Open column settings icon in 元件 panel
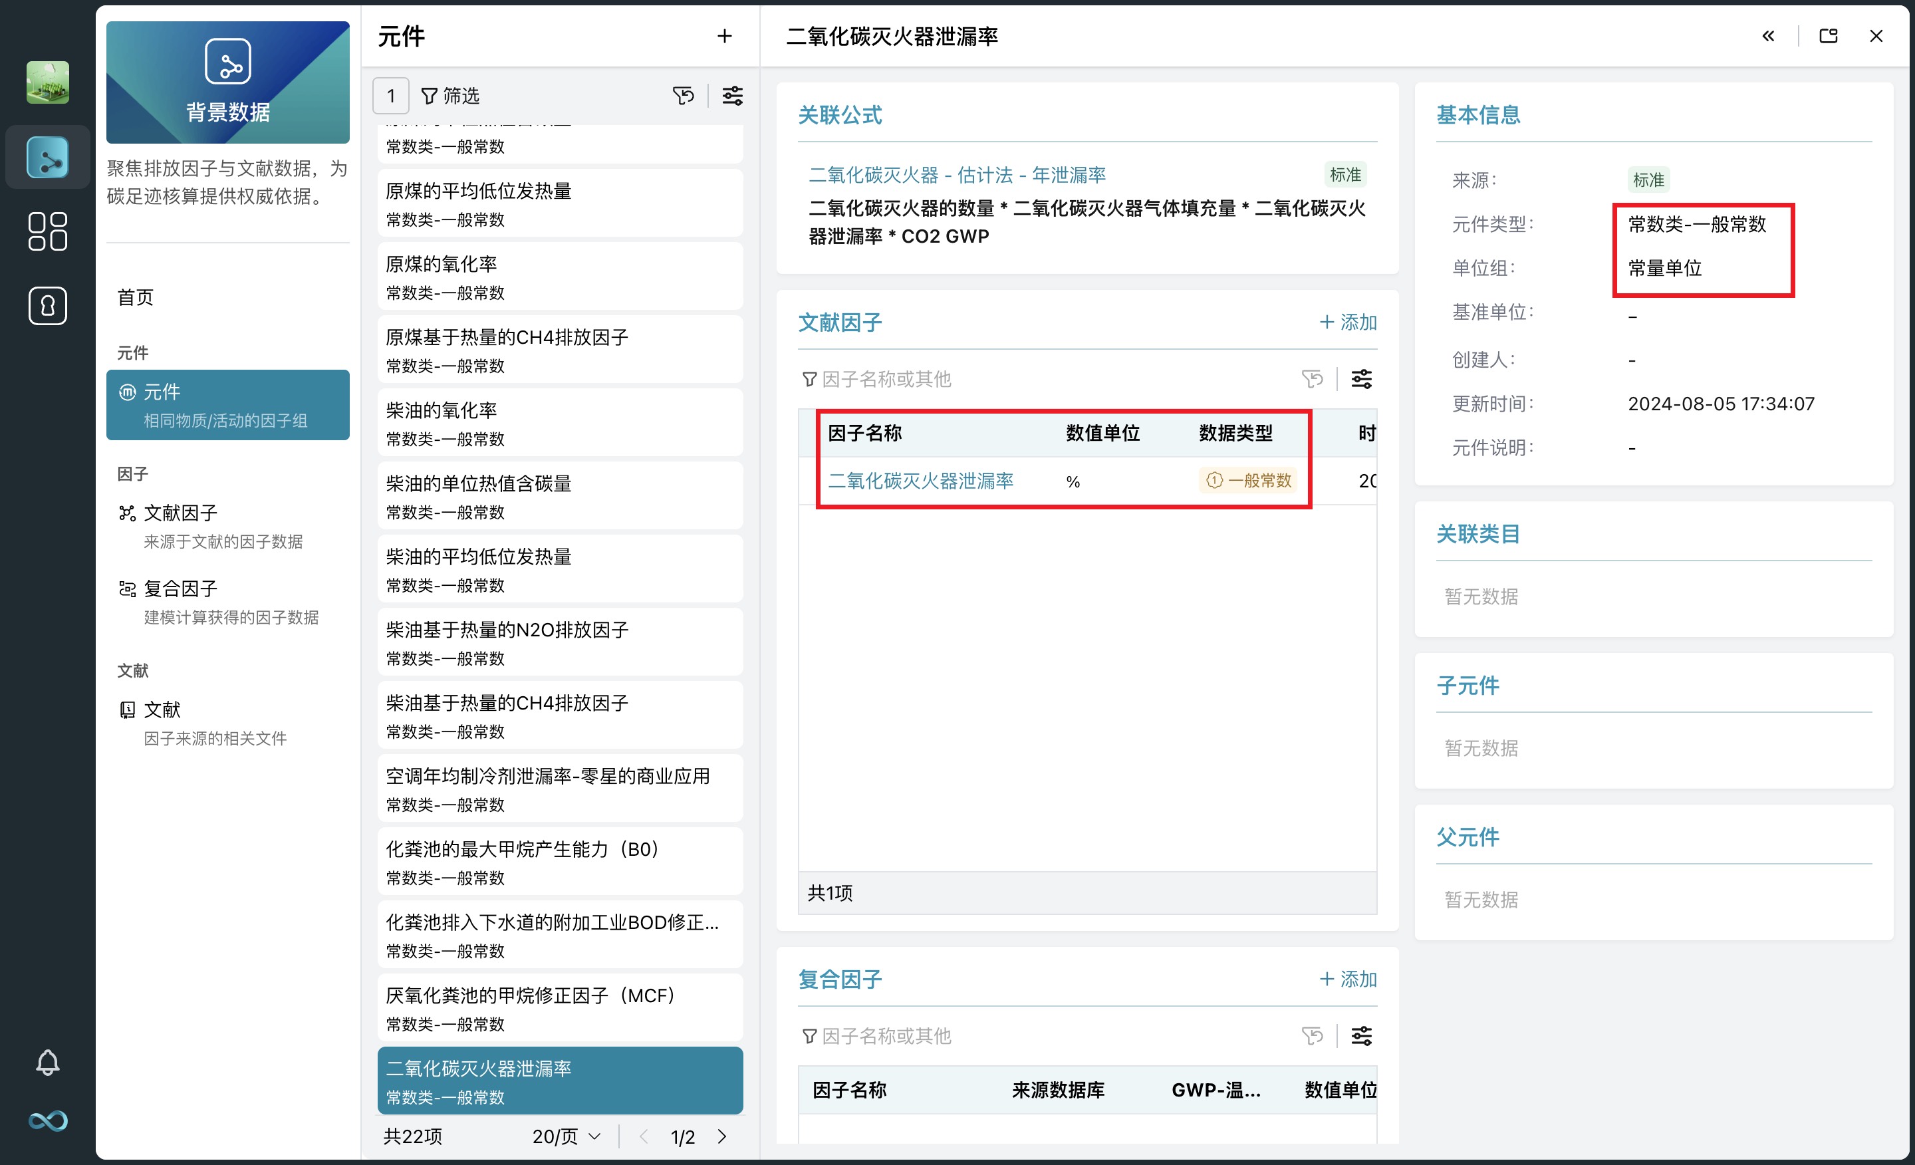The image size is (1915, 1165). click(x=731, y=96)
